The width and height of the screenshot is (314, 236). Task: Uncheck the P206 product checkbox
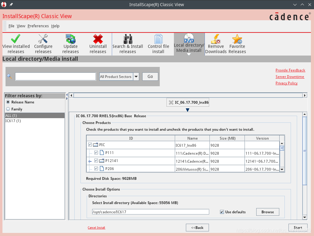pos(96,168)
